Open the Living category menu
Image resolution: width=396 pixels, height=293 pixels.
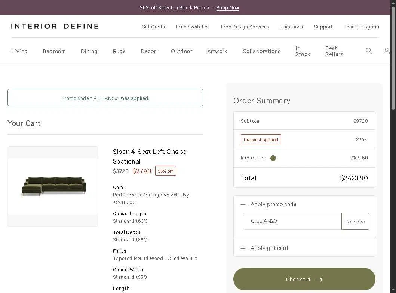click(19, 51)
